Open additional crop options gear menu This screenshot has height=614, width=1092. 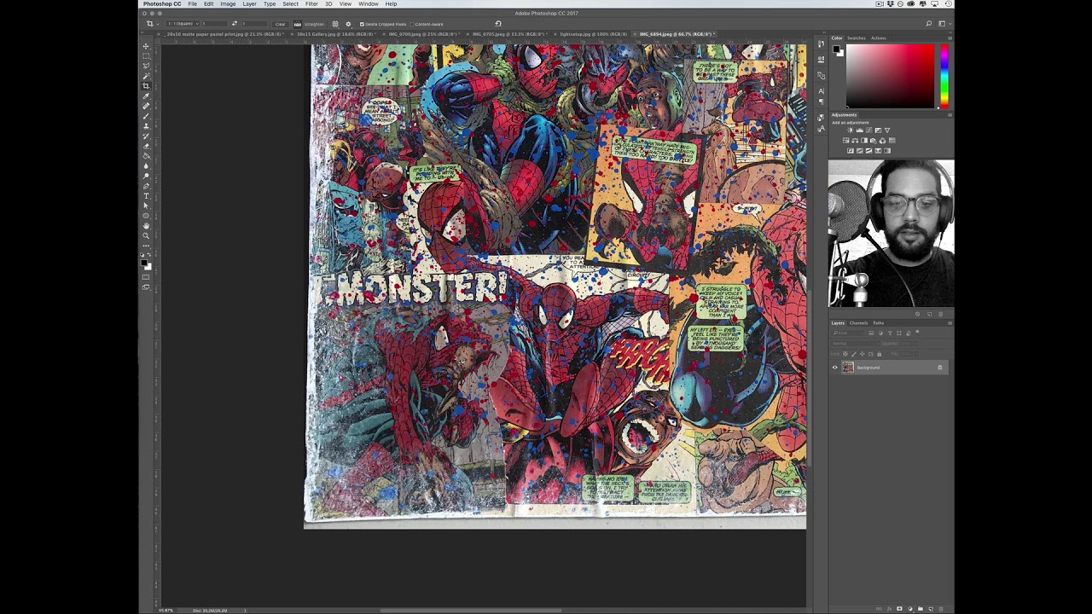click(349, 24)
